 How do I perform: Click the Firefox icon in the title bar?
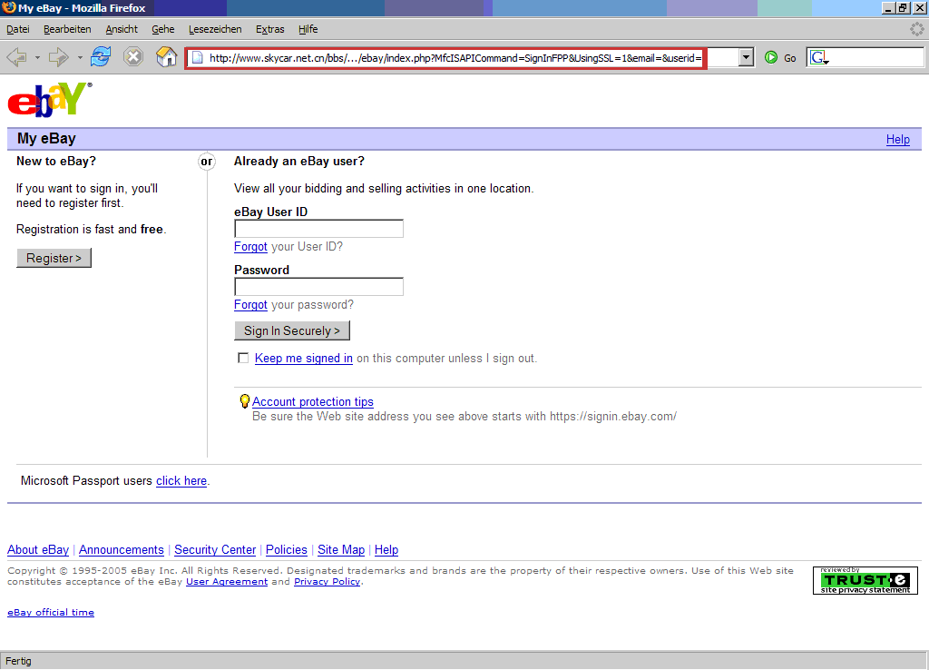(x=9, y=7)
